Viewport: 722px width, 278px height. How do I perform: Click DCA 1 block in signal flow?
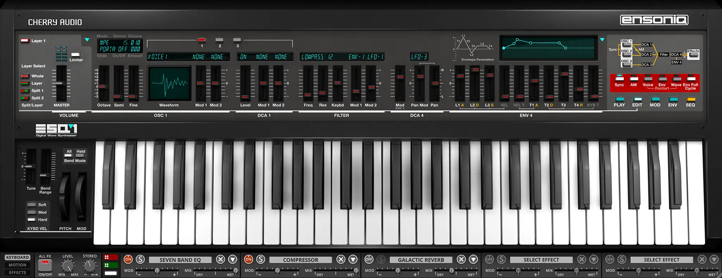pyautogui.click(x=646, y=45)
